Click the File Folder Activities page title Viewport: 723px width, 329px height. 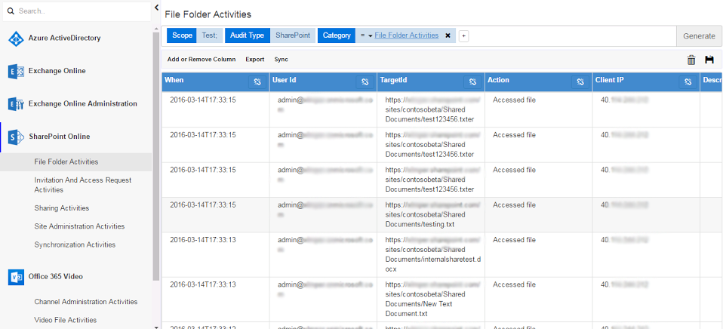208,14
